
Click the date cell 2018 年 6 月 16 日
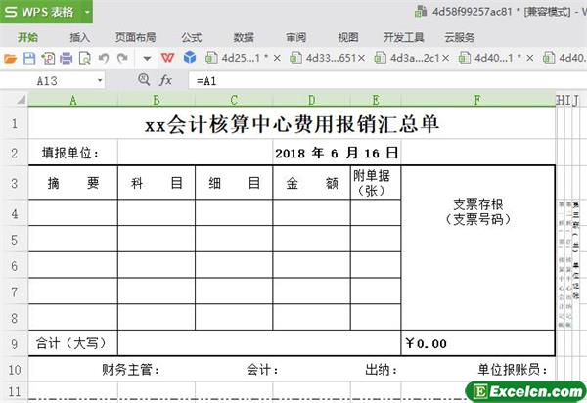coord(337,153)
